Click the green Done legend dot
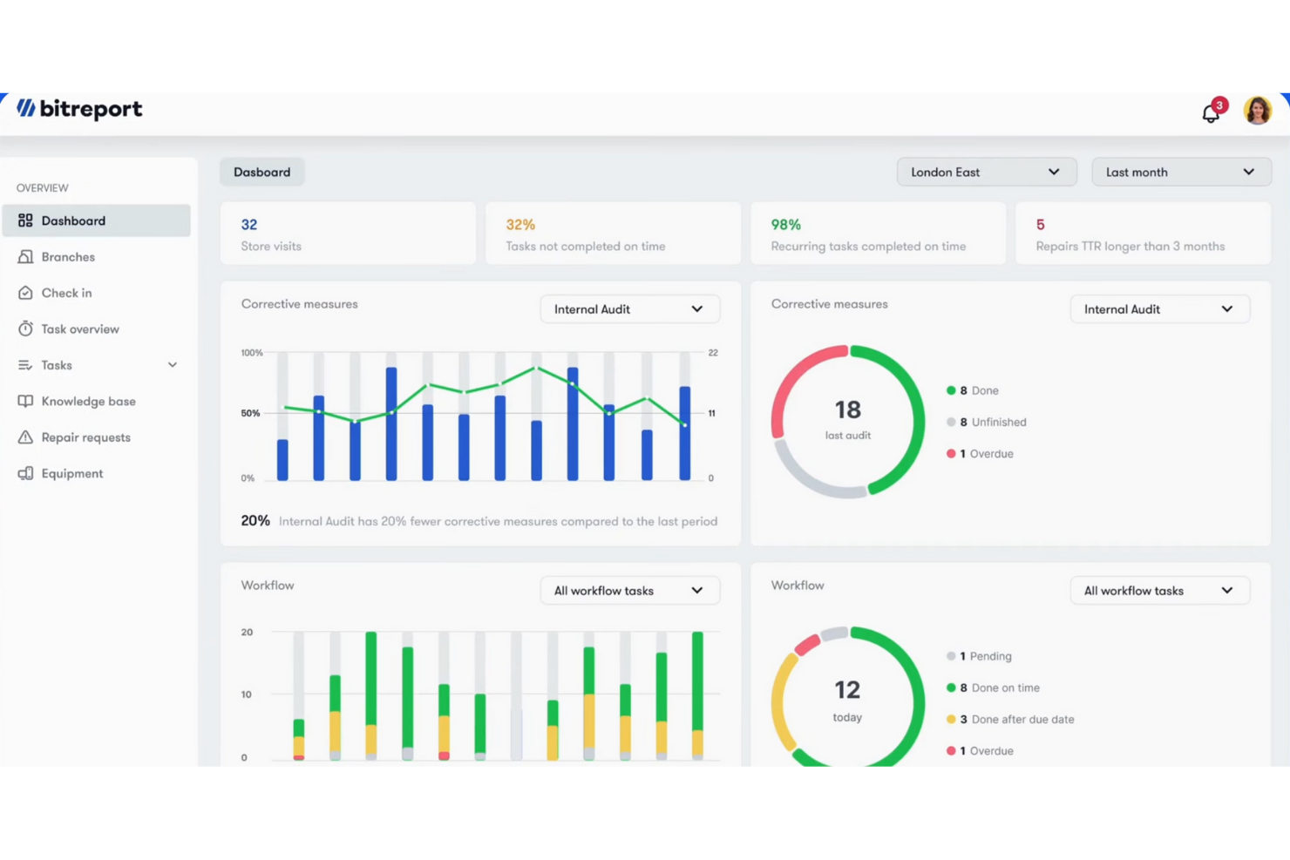The width and height of the screenshot is (1290, 860). point(951,390)
